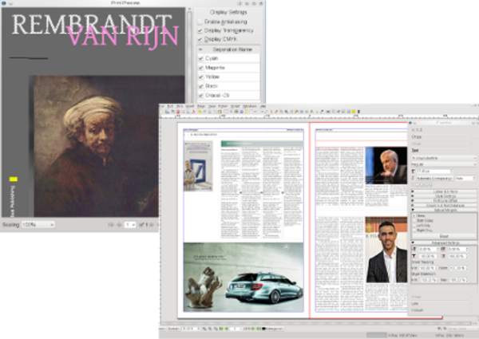Click the zoom out icon in status bar

click(x=204, y=329)
